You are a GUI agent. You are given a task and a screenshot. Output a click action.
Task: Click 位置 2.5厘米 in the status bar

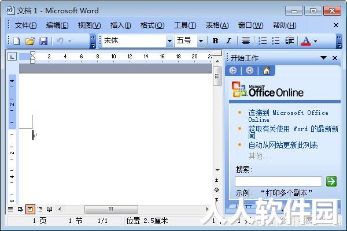(x=147, y=221)
